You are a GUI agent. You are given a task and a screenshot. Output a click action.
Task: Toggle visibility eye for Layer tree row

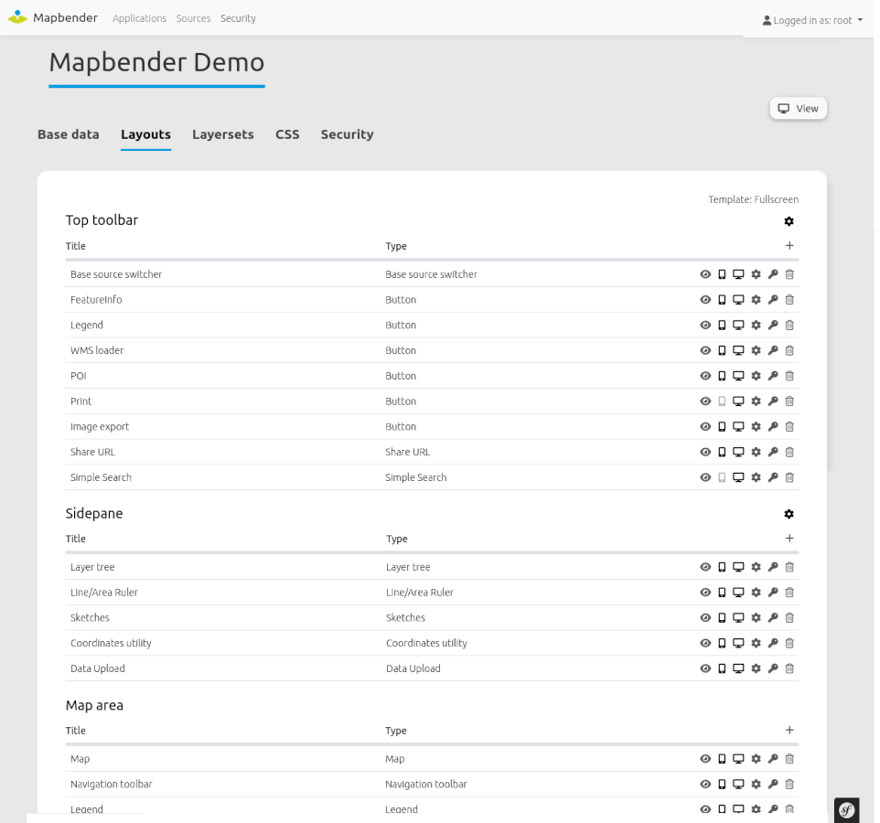point(705,567)
